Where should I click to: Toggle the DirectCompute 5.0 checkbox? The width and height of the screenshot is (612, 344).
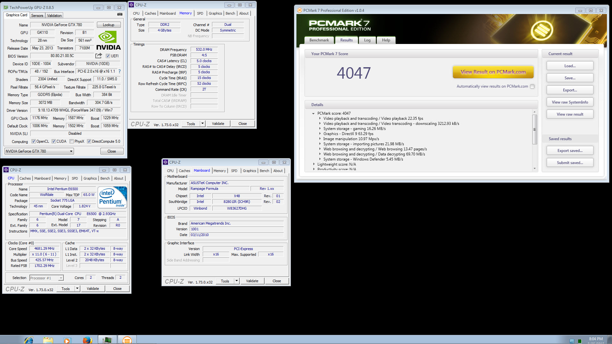89,141
